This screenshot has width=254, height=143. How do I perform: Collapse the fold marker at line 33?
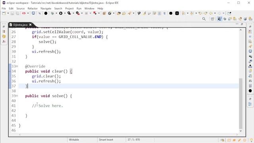coord(17,66)
